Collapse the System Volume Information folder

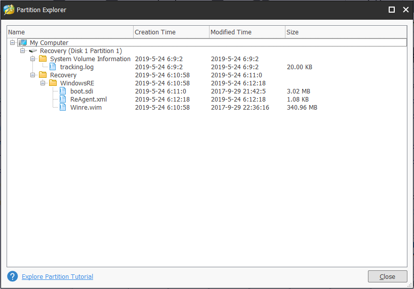pos(32,59)
